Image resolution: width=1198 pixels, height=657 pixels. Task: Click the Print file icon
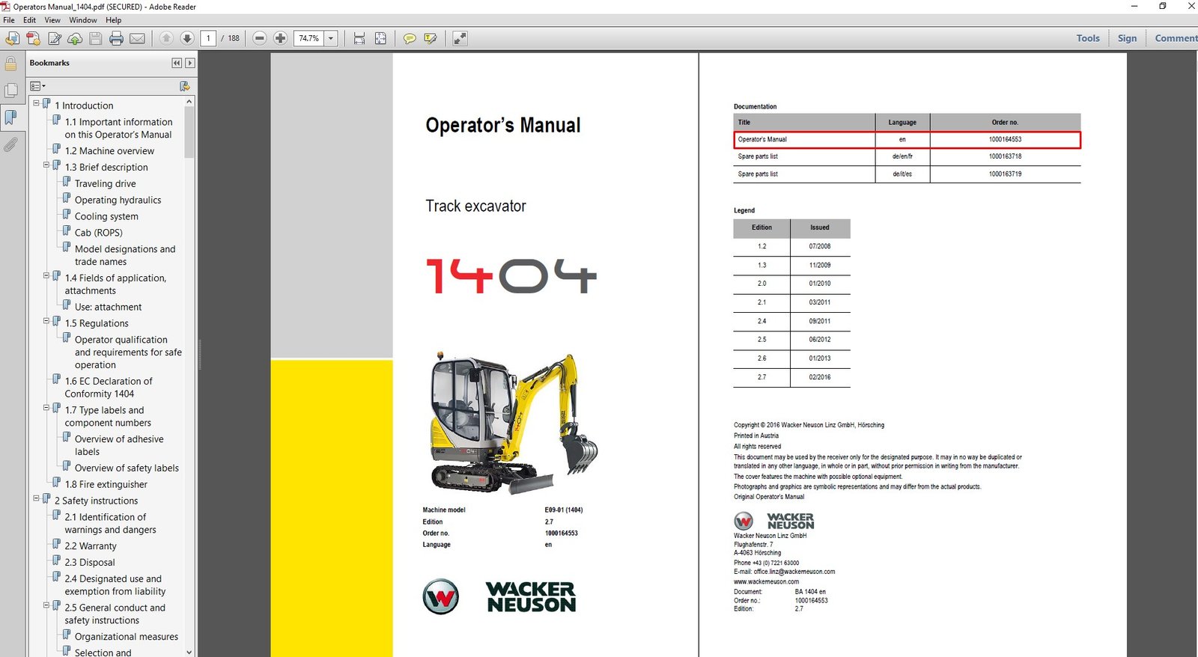[x=116, y=38]
